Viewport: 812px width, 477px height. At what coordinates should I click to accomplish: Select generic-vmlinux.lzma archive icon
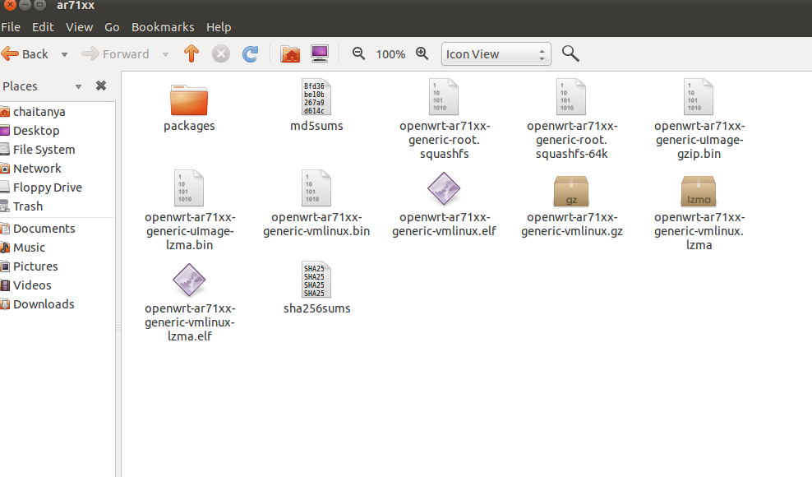(x=699, y=191)
